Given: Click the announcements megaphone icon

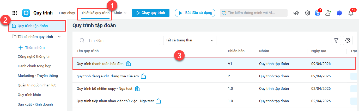Looking at the screenshot, I should [296, 13].
